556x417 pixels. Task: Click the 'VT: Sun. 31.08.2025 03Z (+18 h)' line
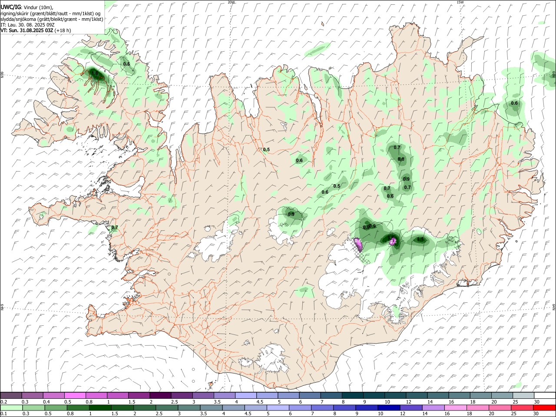(36, 30)
